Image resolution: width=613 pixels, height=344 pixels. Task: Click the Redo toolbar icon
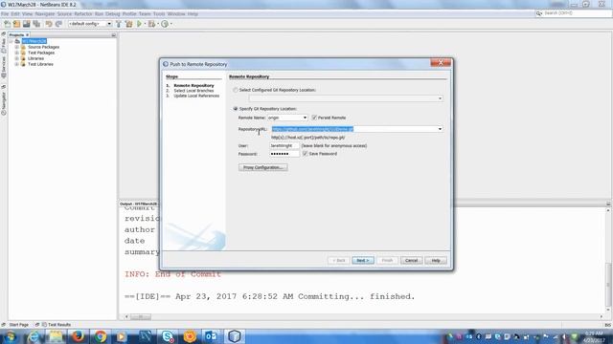tap(58, 24)
